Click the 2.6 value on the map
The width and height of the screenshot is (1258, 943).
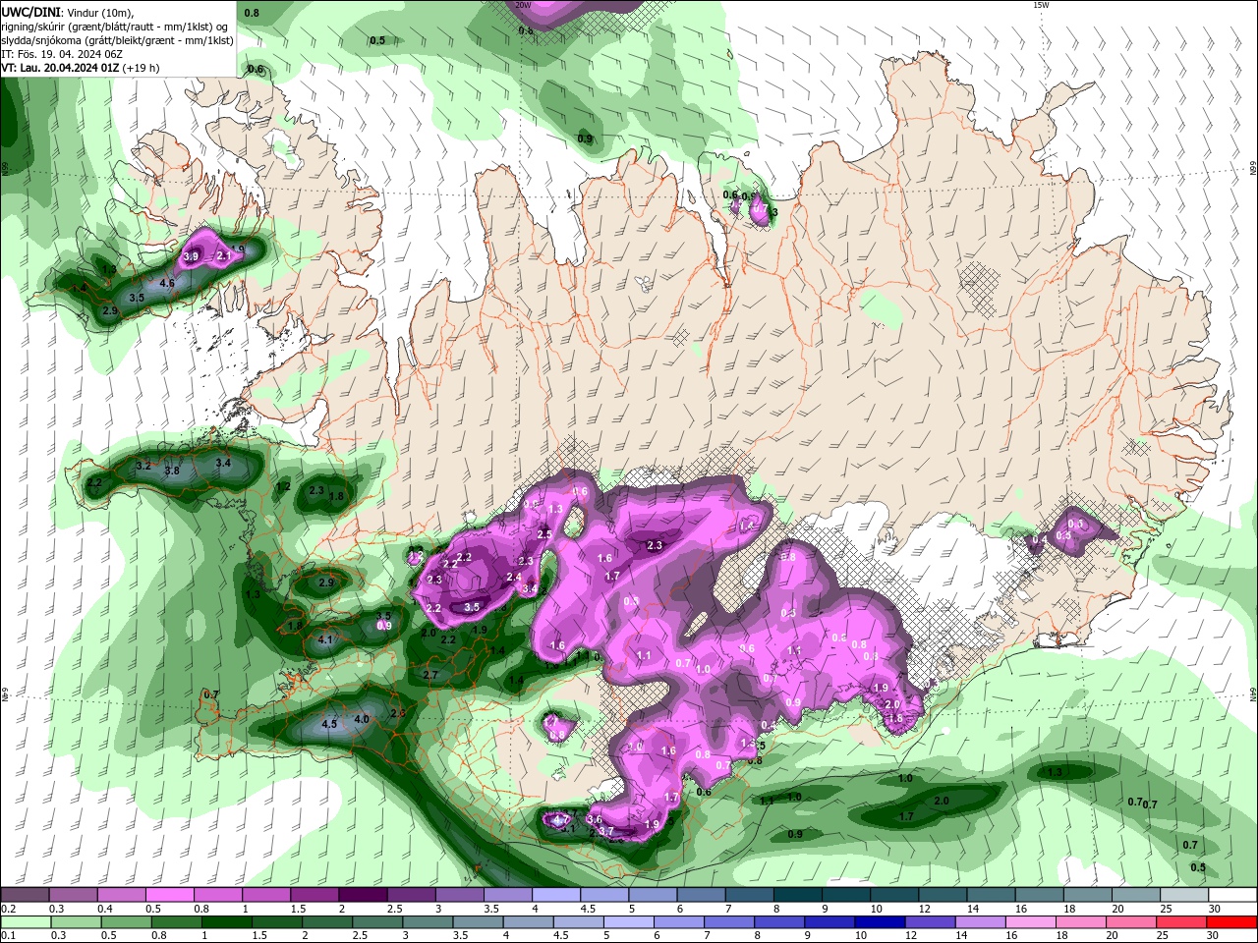(x=398, y=713)
